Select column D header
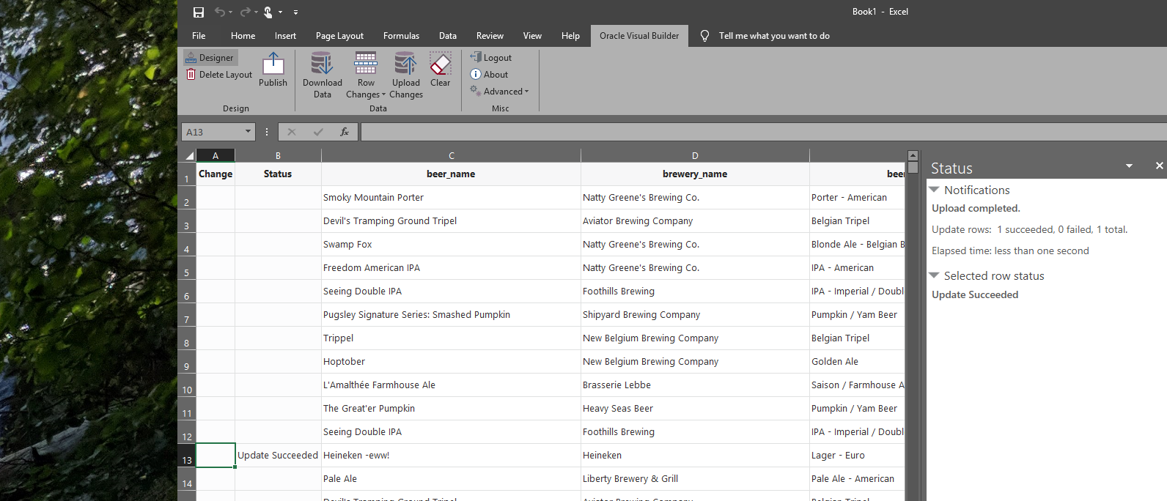Image resolution: width=1167 pixels, height=501 pixels. coord(695,155)
